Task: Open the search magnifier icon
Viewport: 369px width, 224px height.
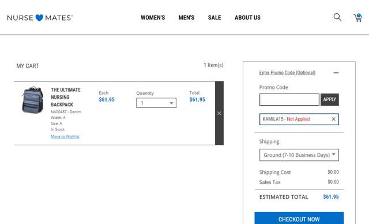Action: [x=337, y=17]
